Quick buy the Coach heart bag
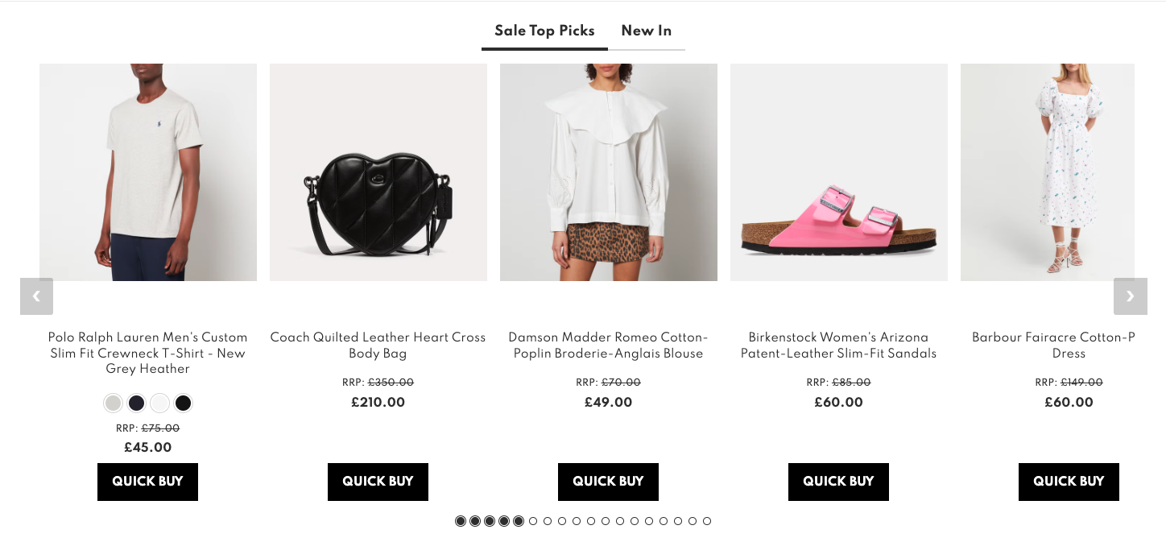Screen dimensions: 1166x542 click(378, 482)
